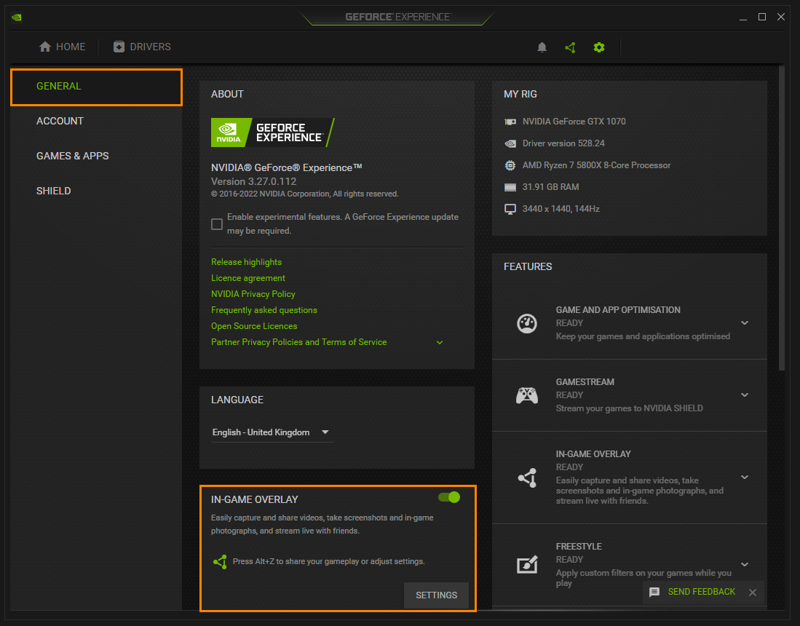Click the feedback chat bubble icon
Image resolution: width=800 pixels, height=626 pixels.
click(654, 592)
